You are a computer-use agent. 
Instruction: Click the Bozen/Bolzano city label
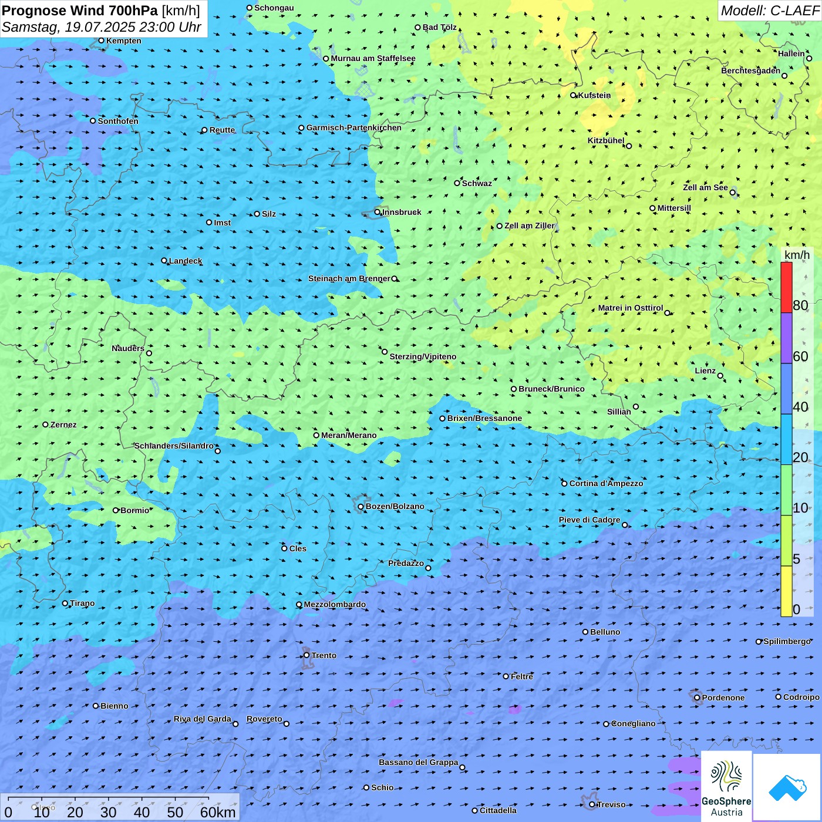(395, 506)
